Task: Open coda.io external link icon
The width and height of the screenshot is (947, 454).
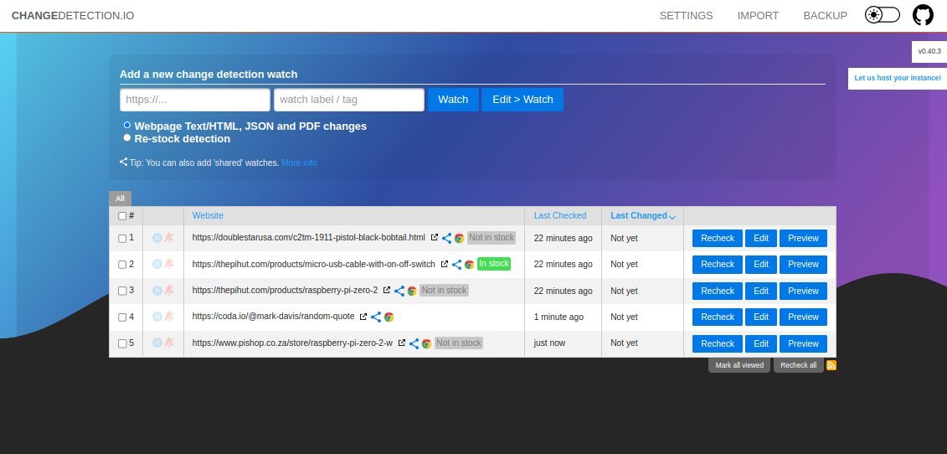Action: click(x=363, y=316)
